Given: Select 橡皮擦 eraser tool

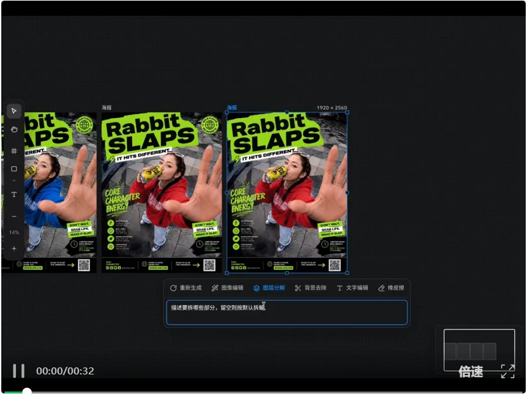Looking at the screenshot, I should pyautogui.click(x=391, y=288).
